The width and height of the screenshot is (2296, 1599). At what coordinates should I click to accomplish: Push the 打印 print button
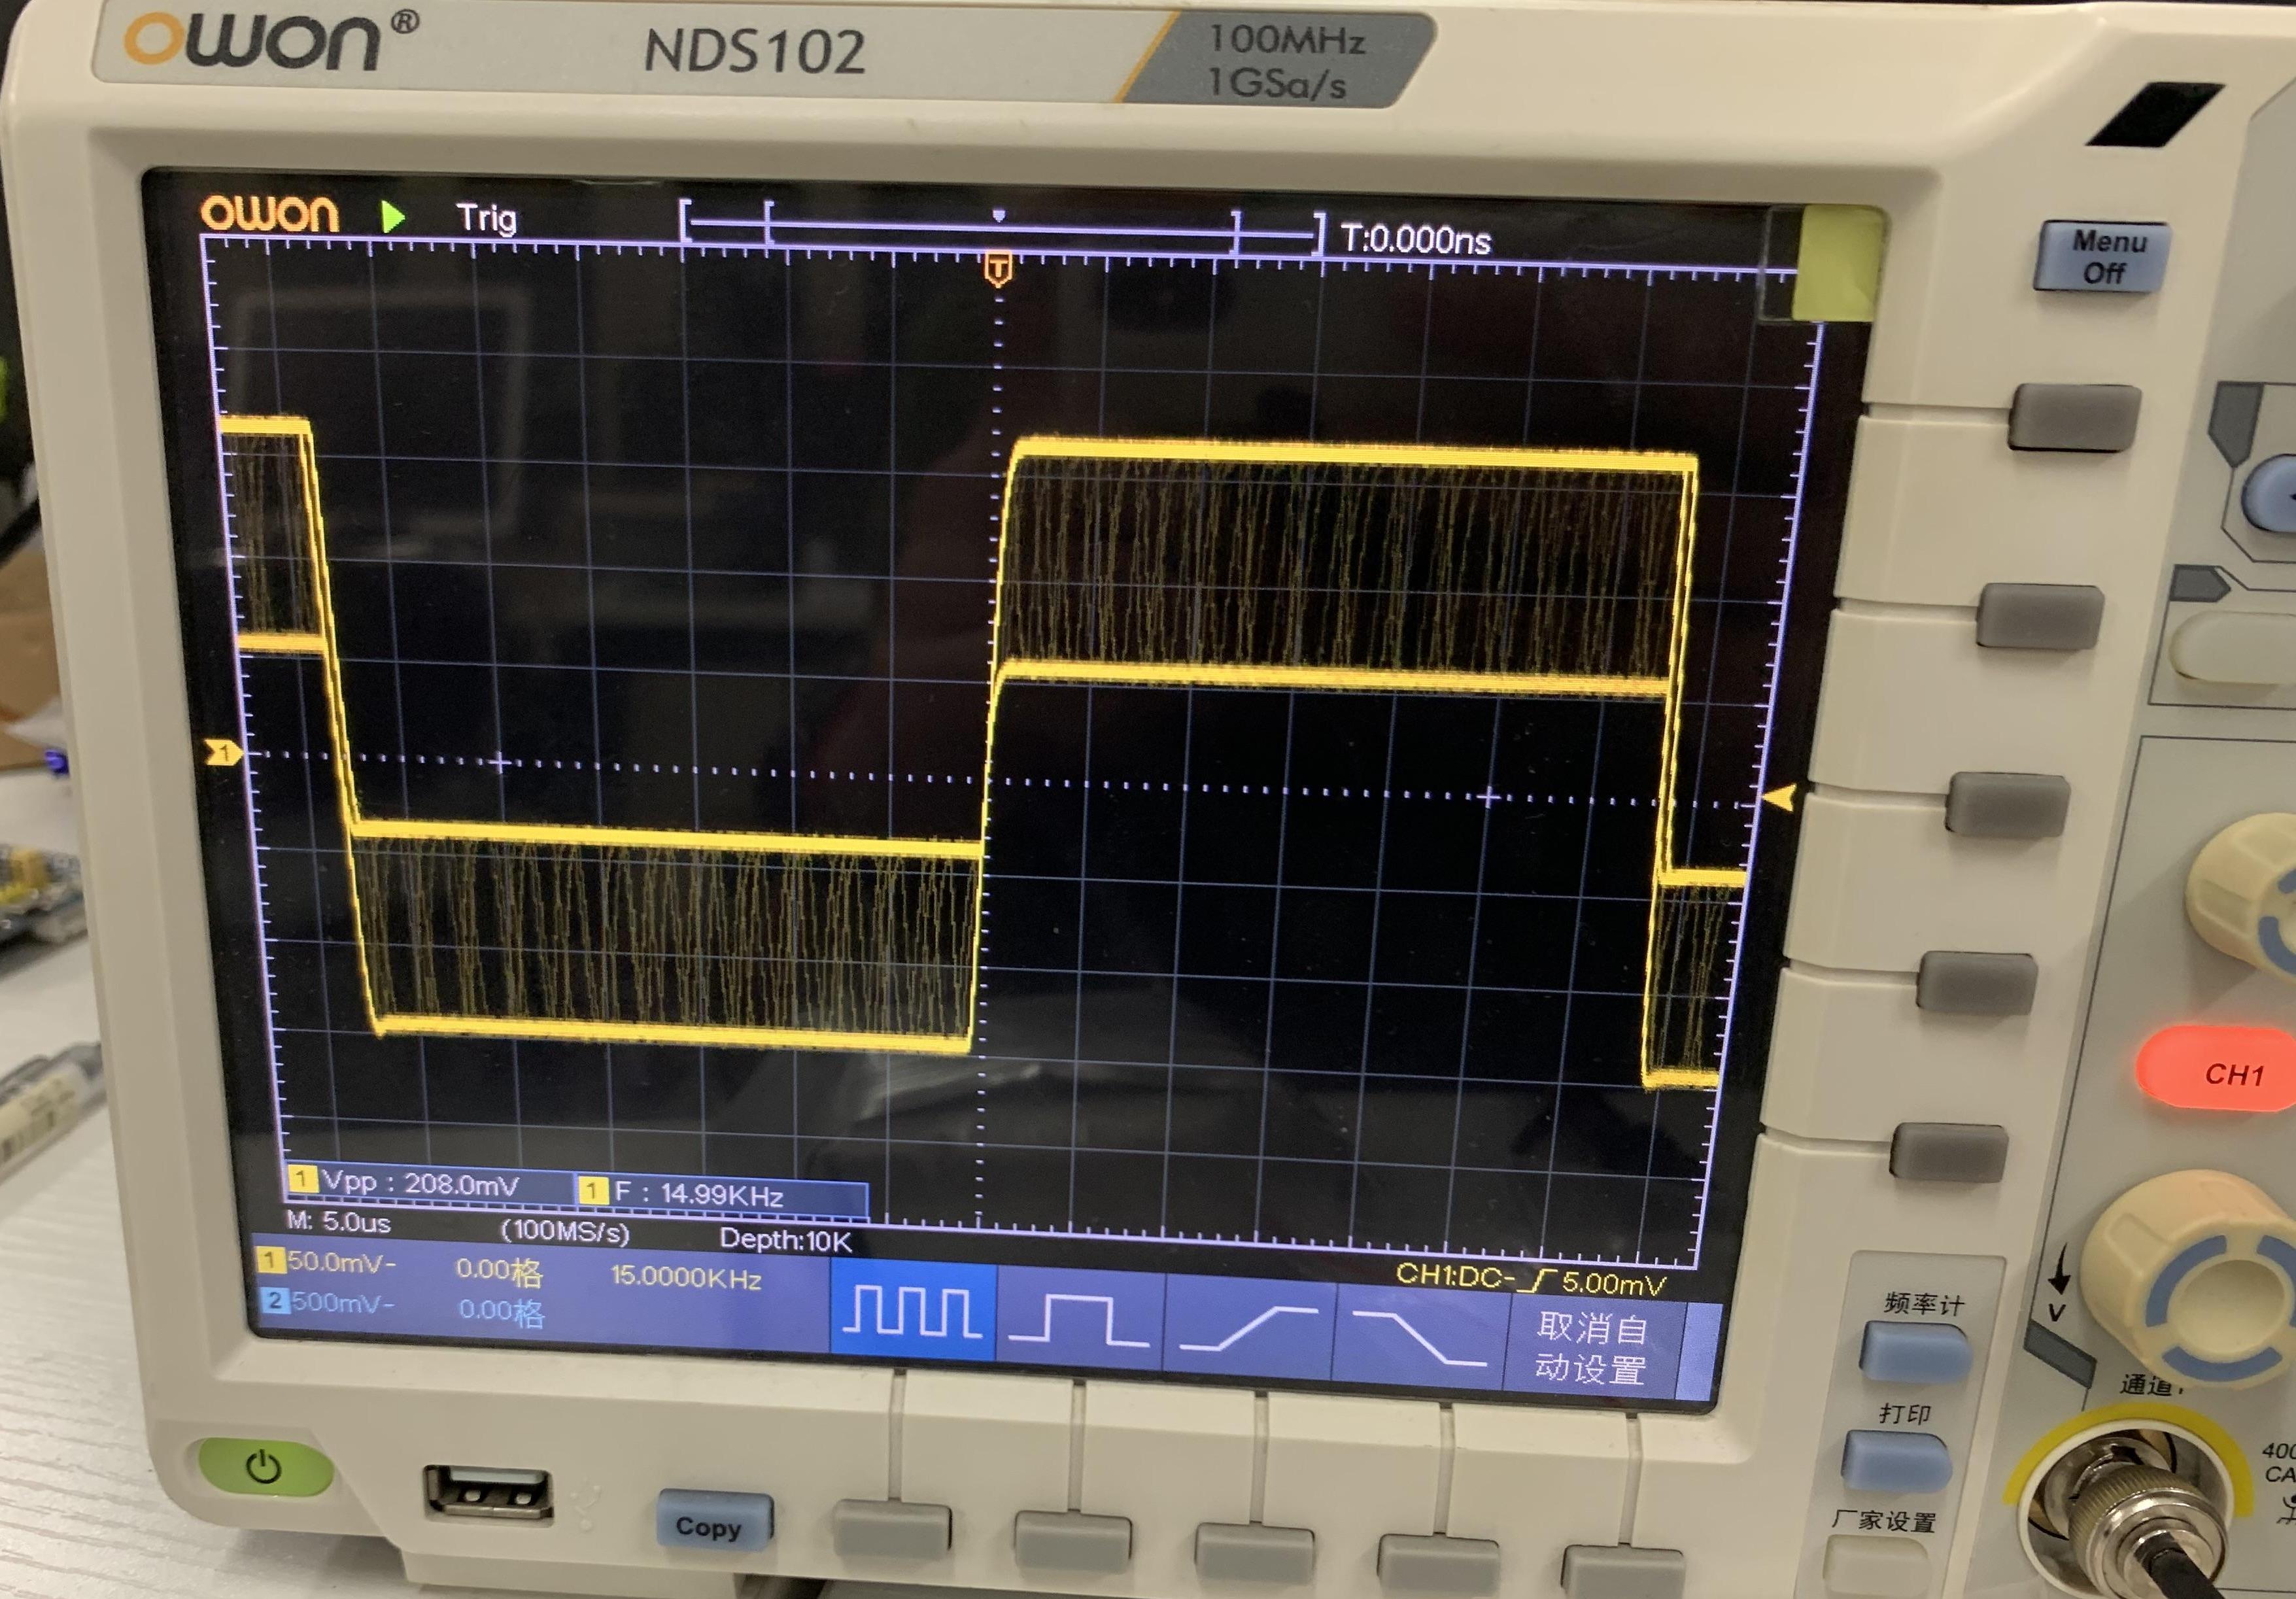click(1896, 1462)
